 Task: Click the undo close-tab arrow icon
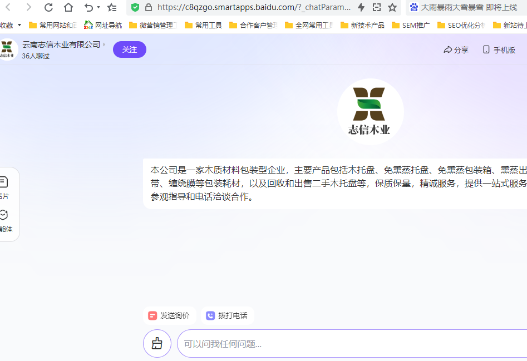[x=88, y=7]
